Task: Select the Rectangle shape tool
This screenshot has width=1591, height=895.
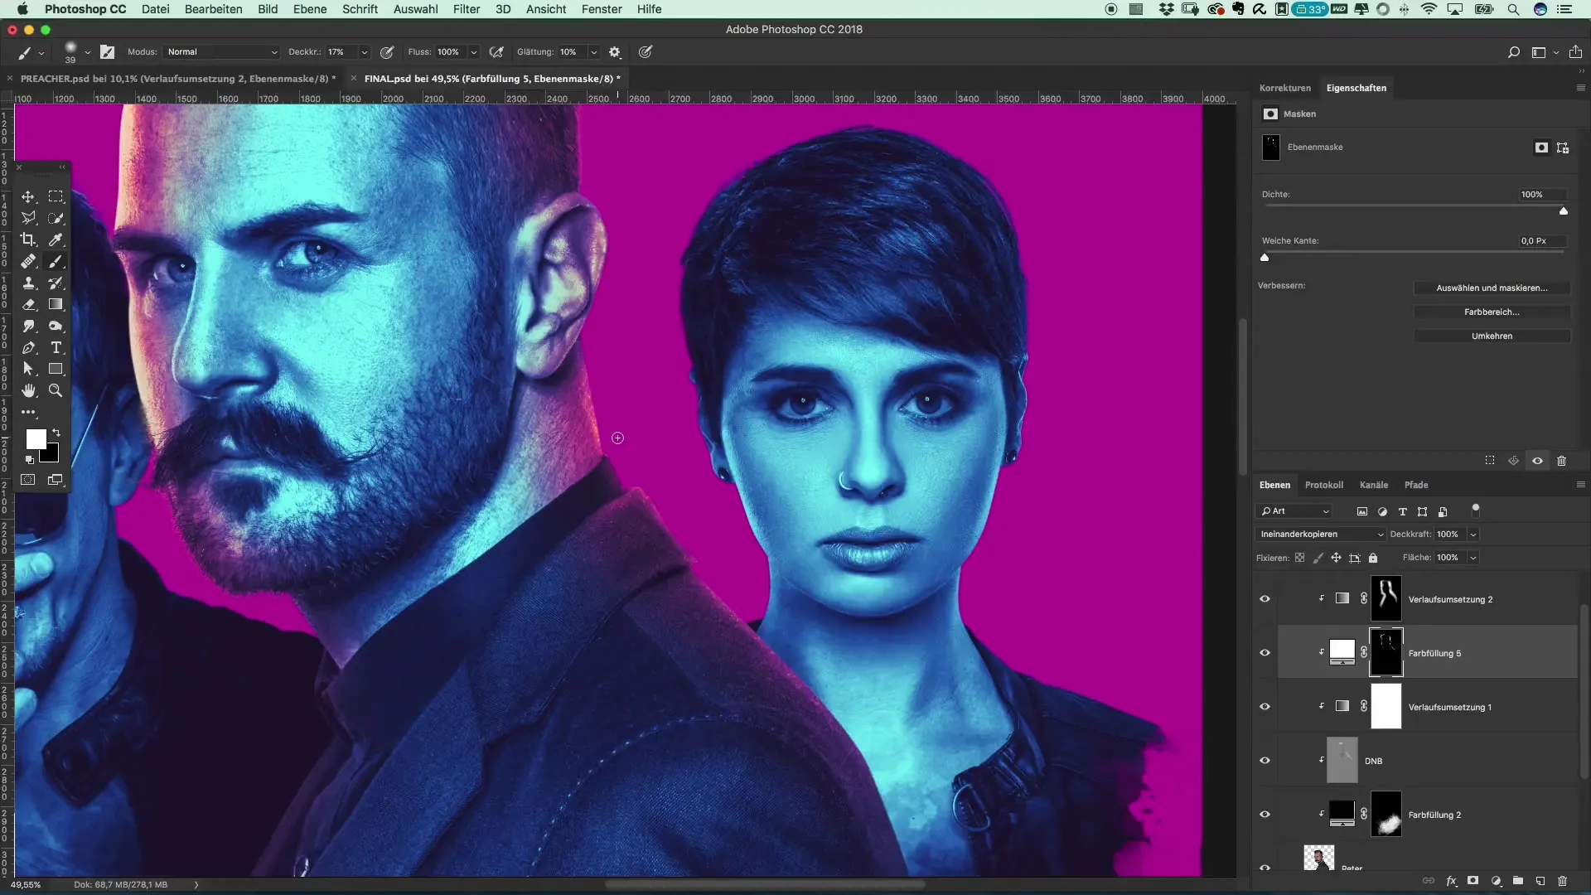Action: pyautogui.click(x=56, y=369)
